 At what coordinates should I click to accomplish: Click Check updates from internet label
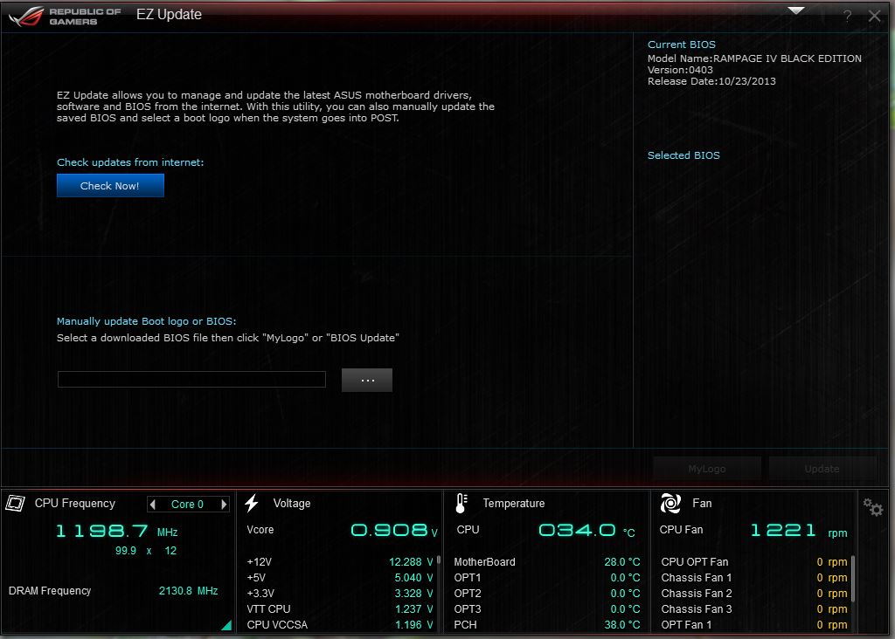[130, 162]
